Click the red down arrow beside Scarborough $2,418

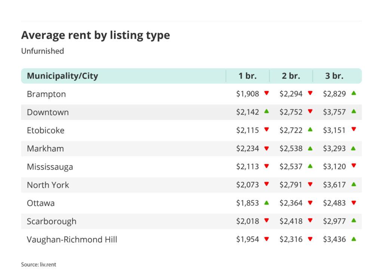(x=310, y=221)
